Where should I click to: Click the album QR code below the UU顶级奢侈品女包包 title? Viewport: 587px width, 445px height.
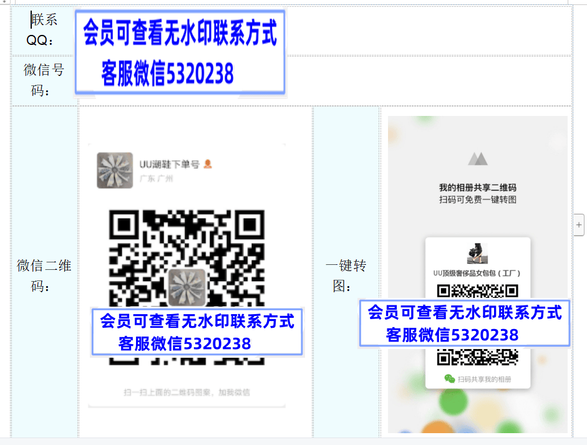click(x=478, y=325)
